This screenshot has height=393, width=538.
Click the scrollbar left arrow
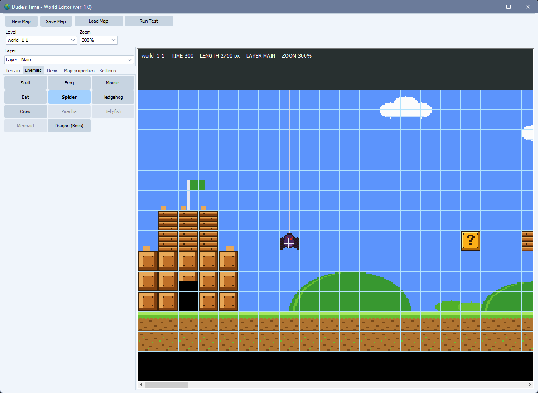tap(141, 385)
